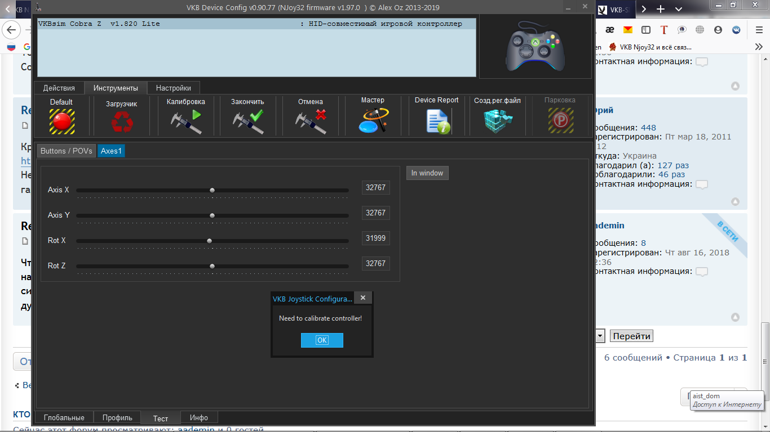Start calibration with the Калибровка icon
The image size is (770, 432).
[186, 121]
